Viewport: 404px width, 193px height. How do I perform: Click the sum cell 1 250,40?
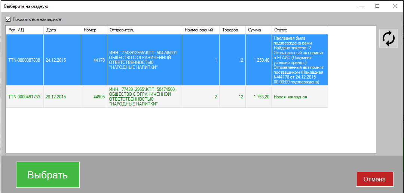259,60
